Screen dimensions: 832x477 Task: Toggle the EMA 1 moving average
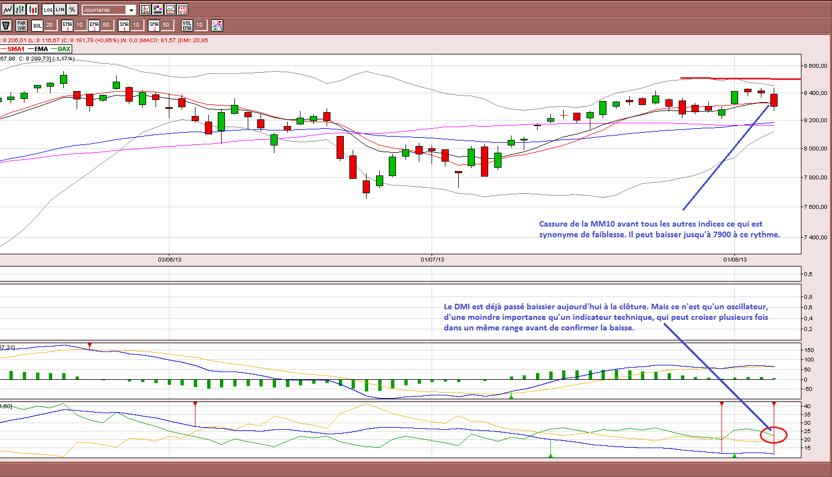tap(67, 26)
